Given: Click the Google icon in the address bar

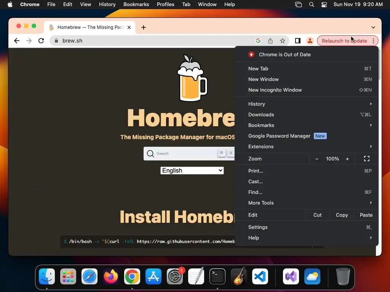Looking at the screenshot, I should pos(258,41).
